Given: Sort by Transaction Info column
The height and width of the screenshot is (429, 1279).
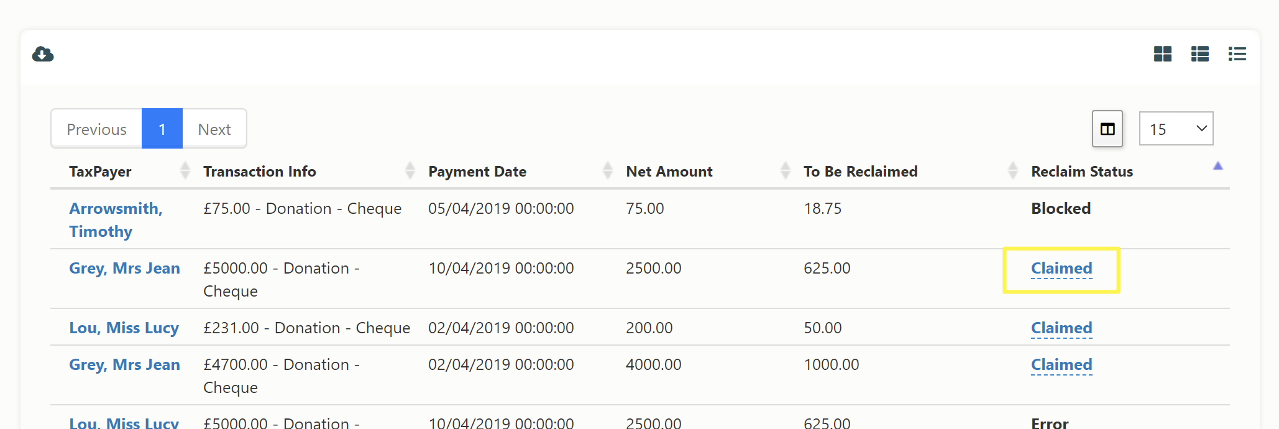Looking at the screenshot, I should [260, 172].
